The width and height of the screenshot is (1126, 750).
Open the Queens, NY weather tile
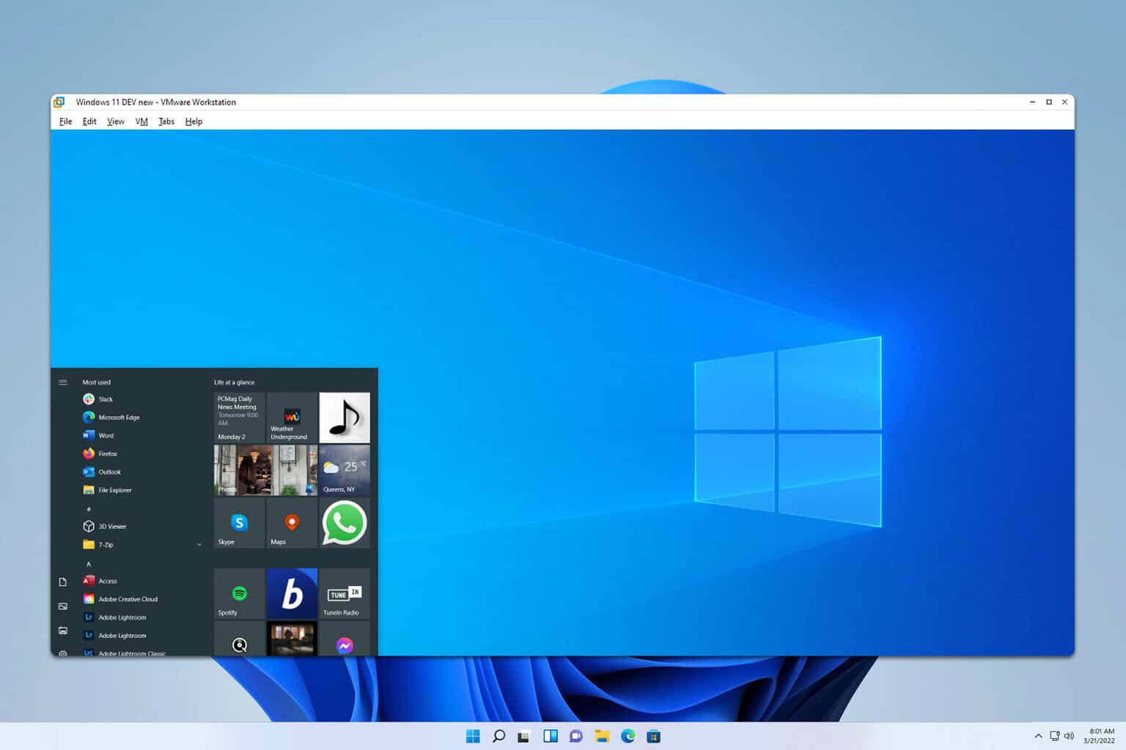(x=345, y=470)
